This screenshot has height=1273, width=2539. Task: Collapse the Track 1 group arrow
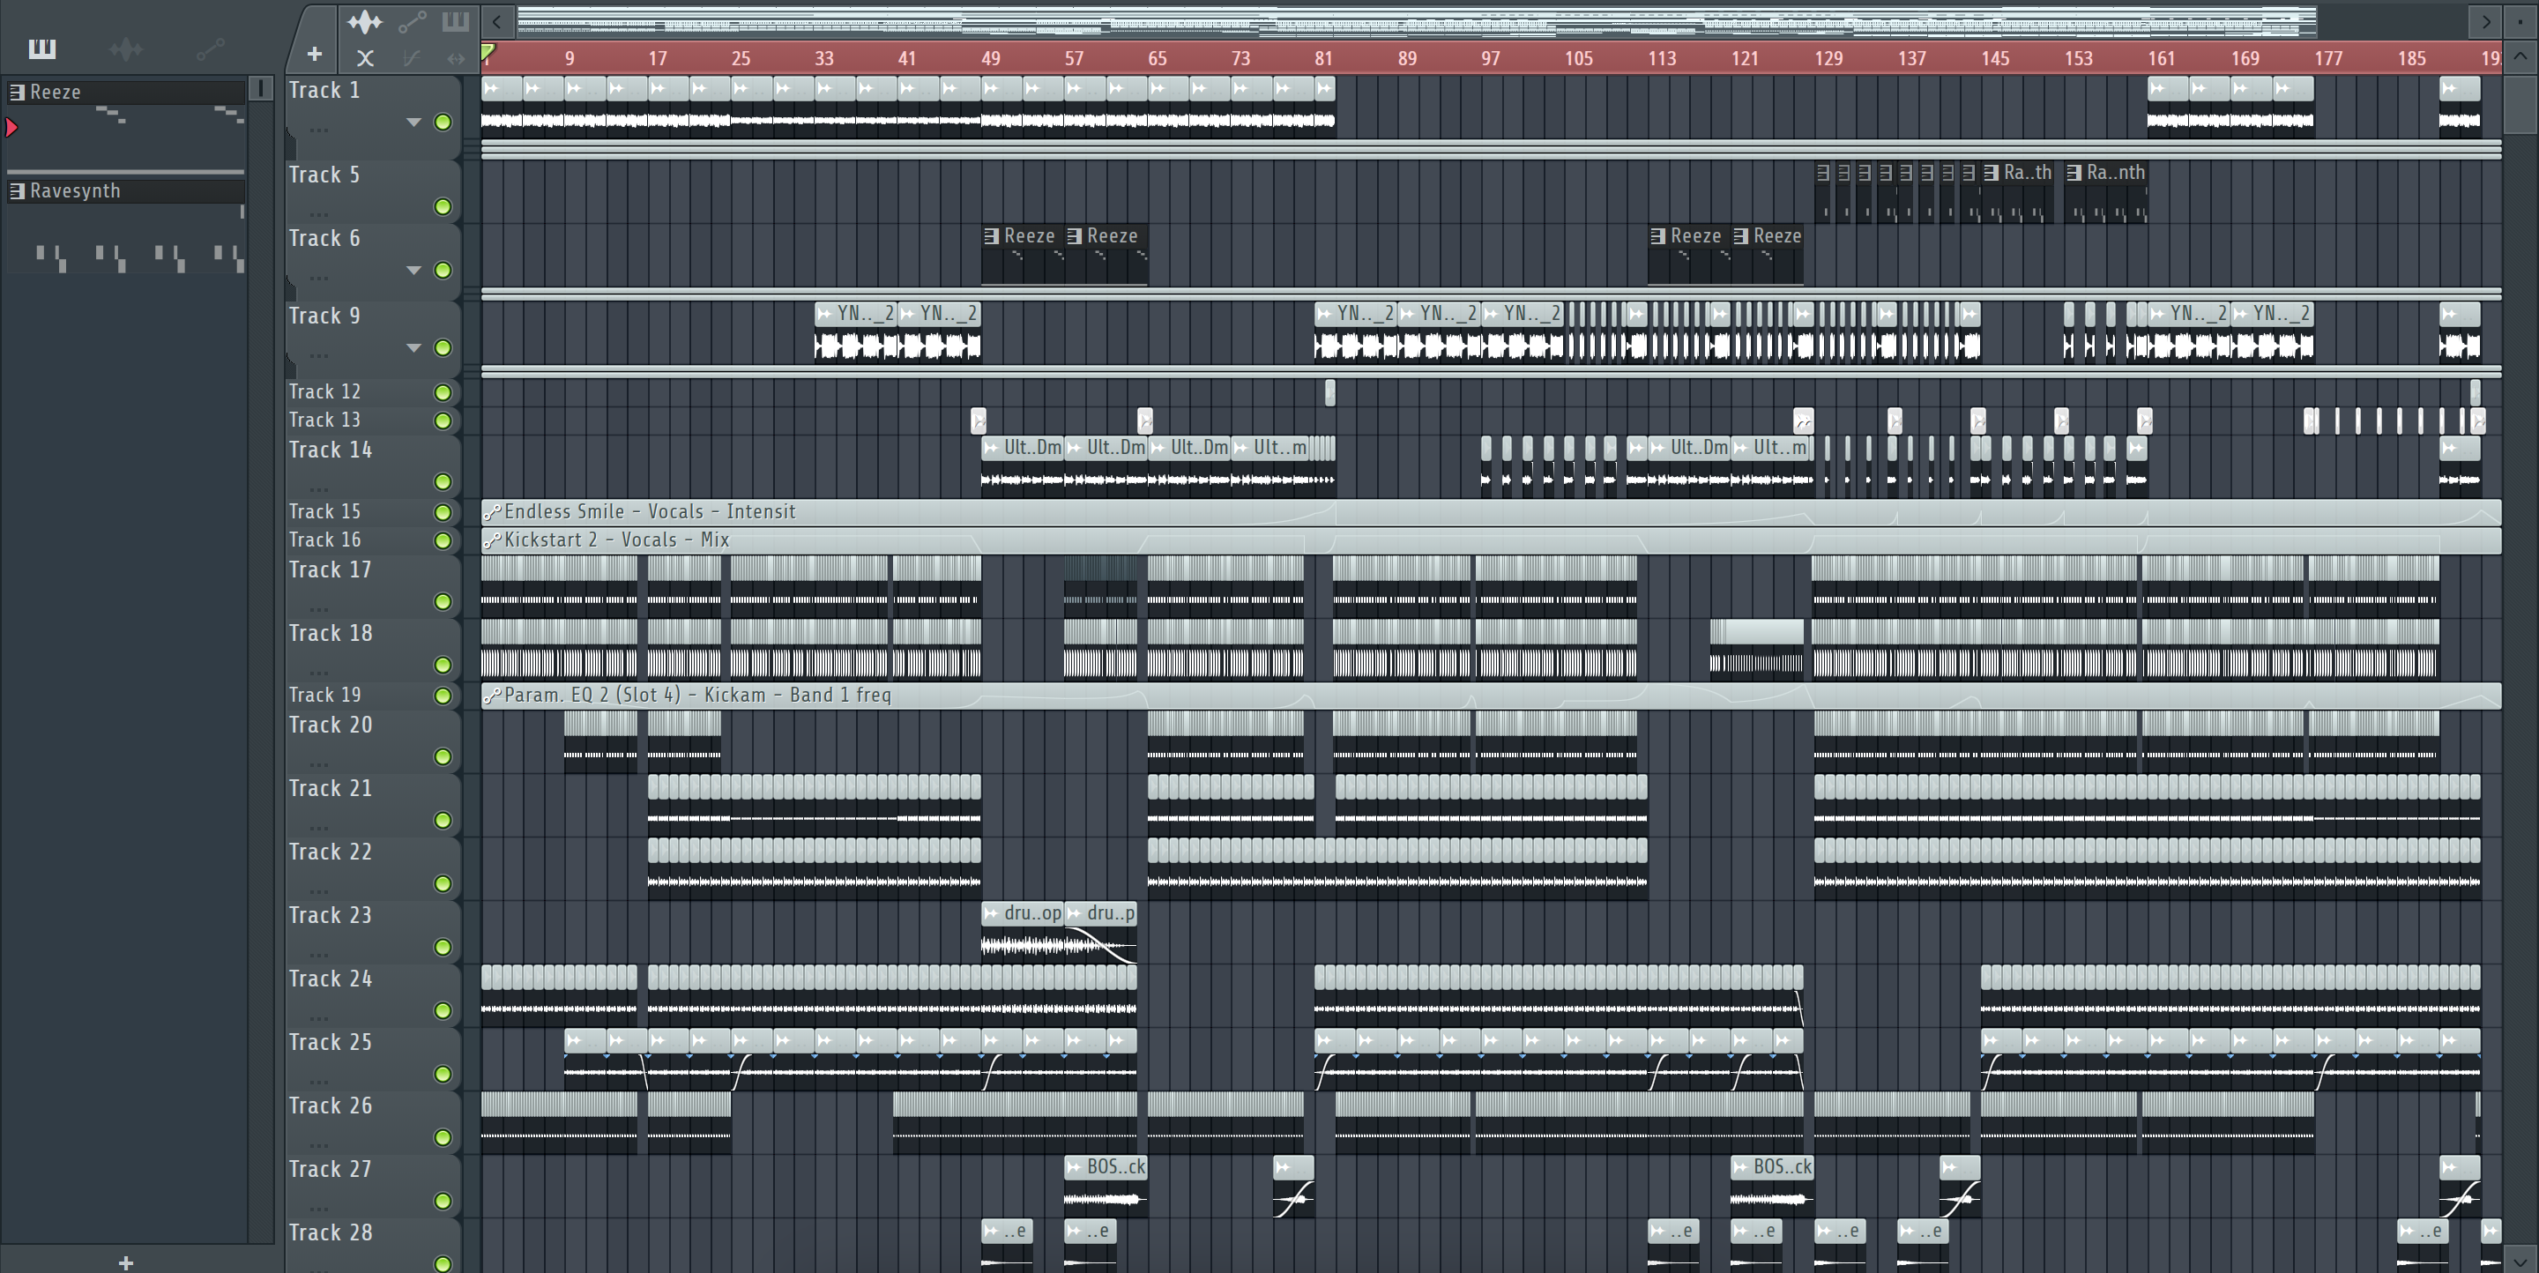[x=414, y=123]
